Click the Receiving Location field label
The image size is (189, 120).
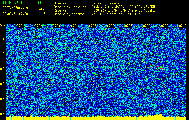(70, 7)
